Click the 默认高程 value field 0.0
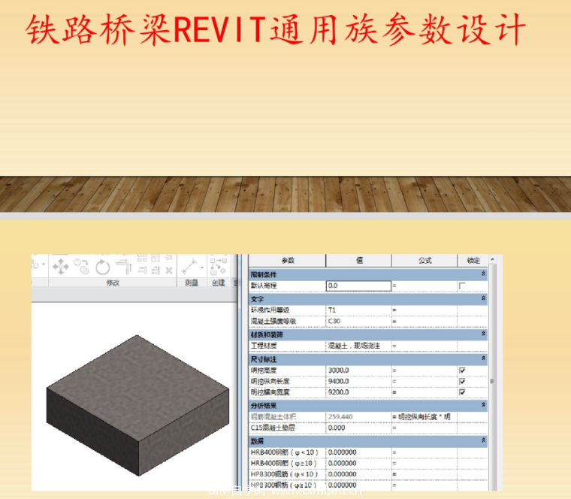Viewport: 571px width, 499px height. (358, 286)
